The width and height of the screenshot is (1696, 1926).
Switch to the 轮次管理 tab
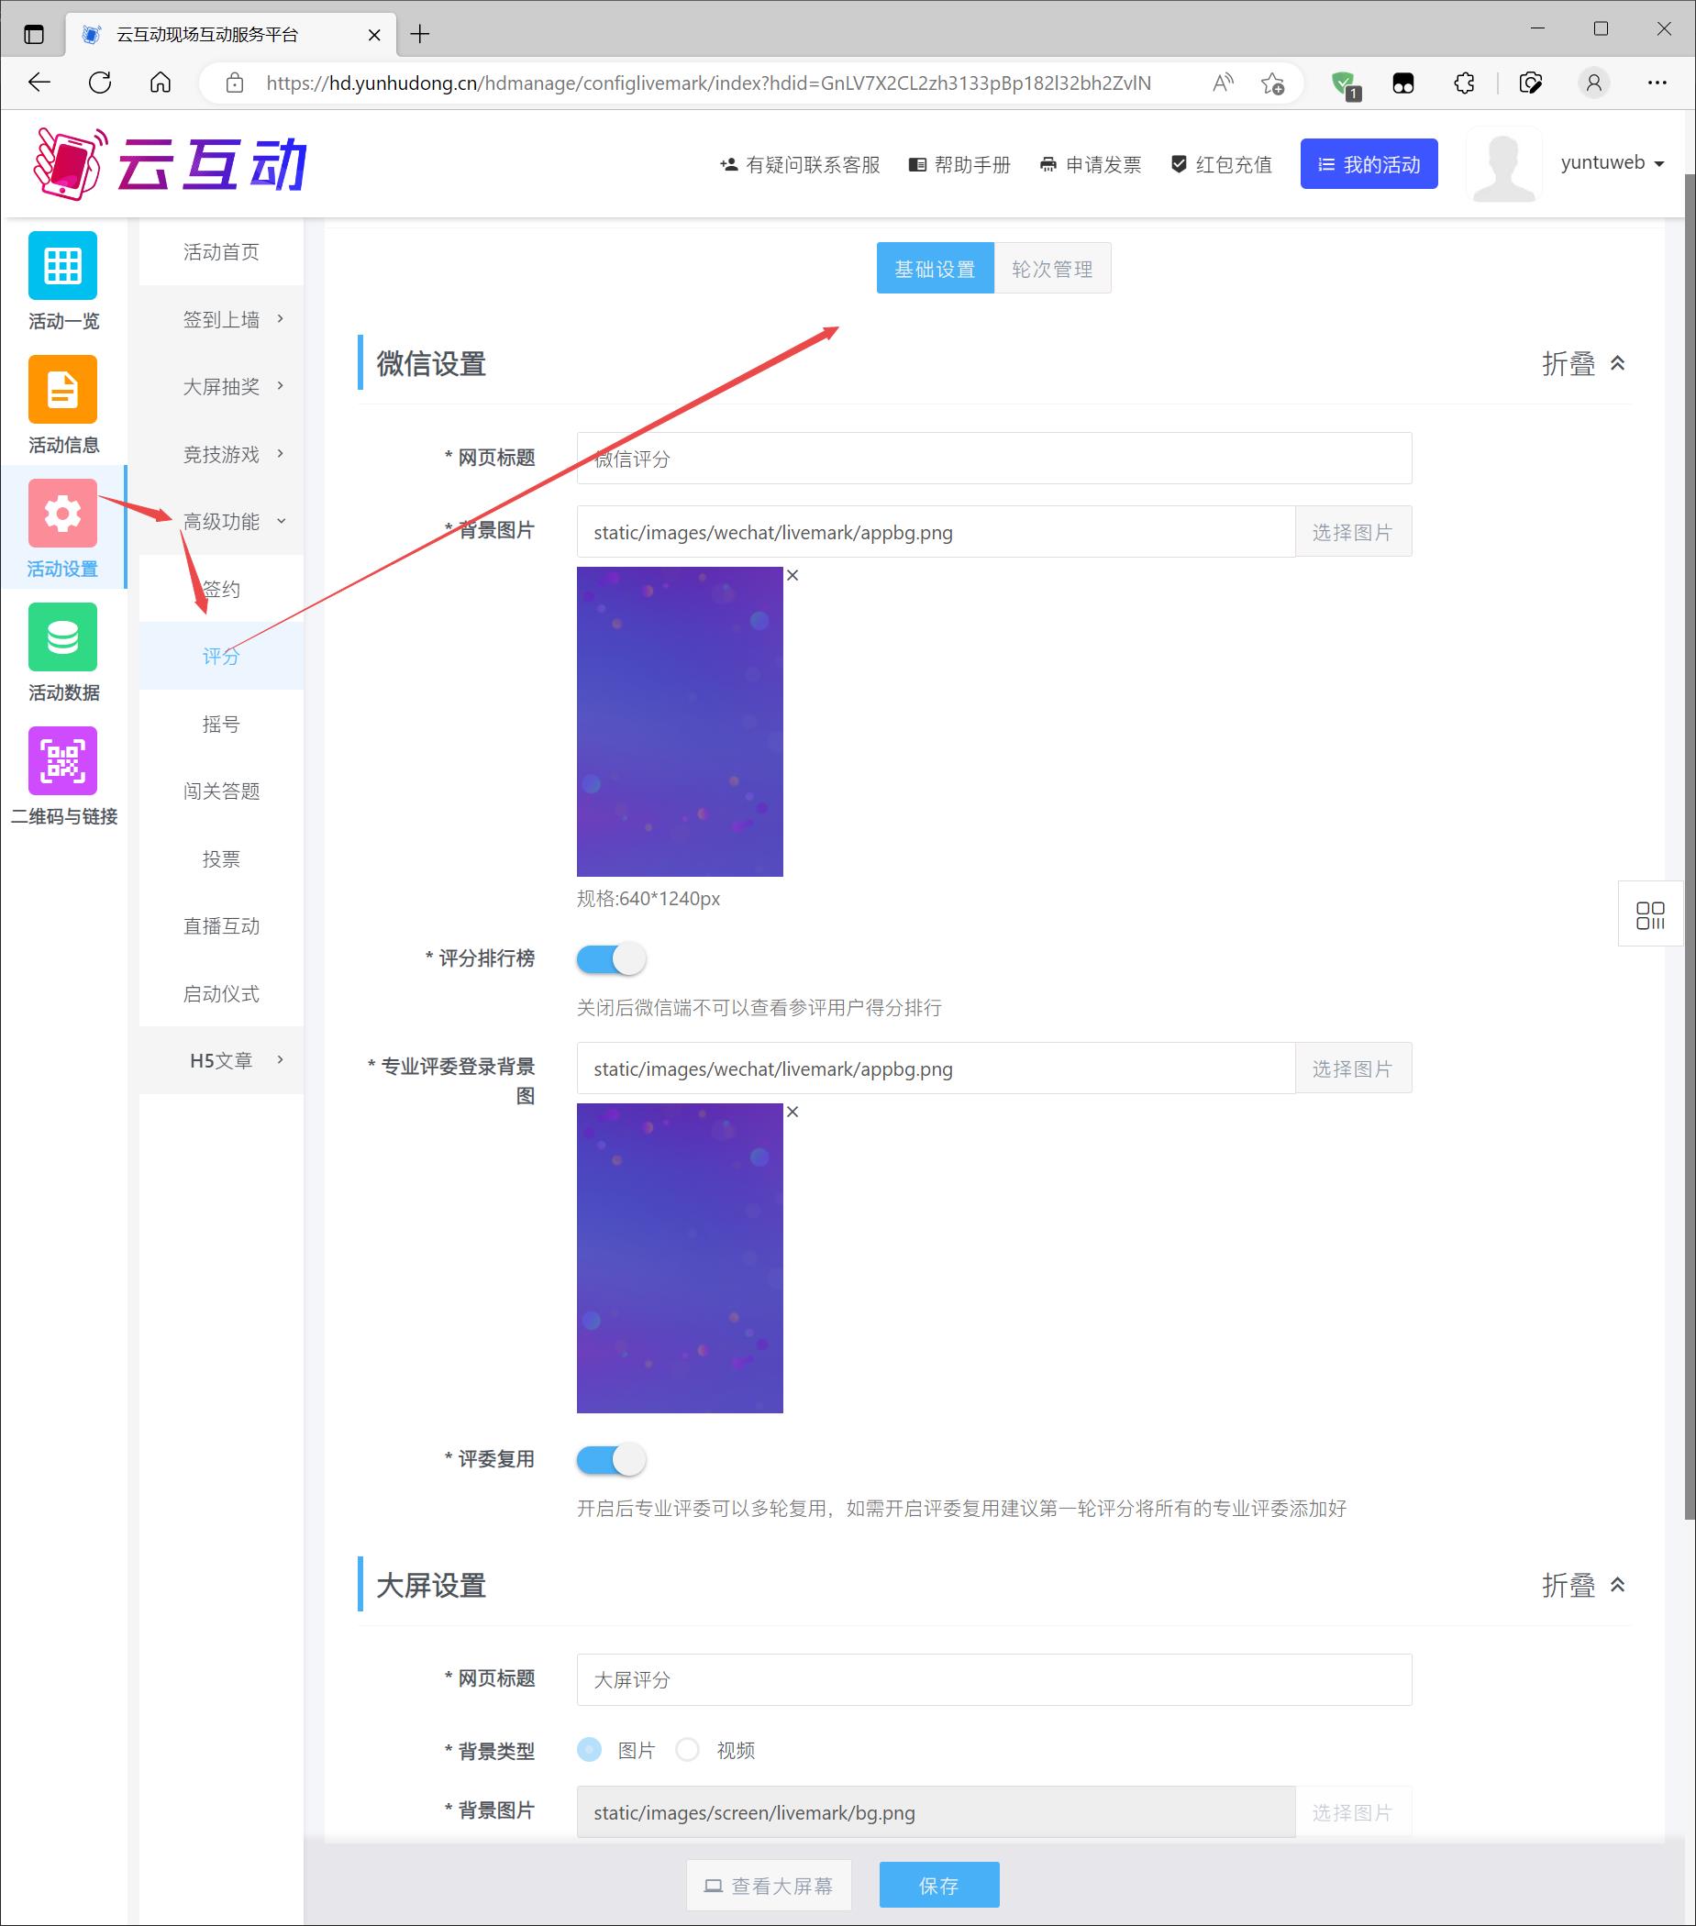tap(1051, 270)
